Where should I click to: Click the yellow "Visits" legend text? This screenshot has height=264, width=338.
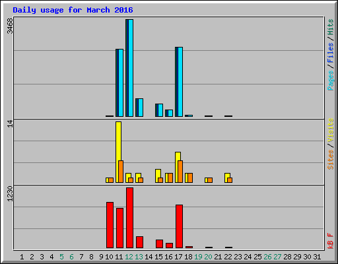331,130
